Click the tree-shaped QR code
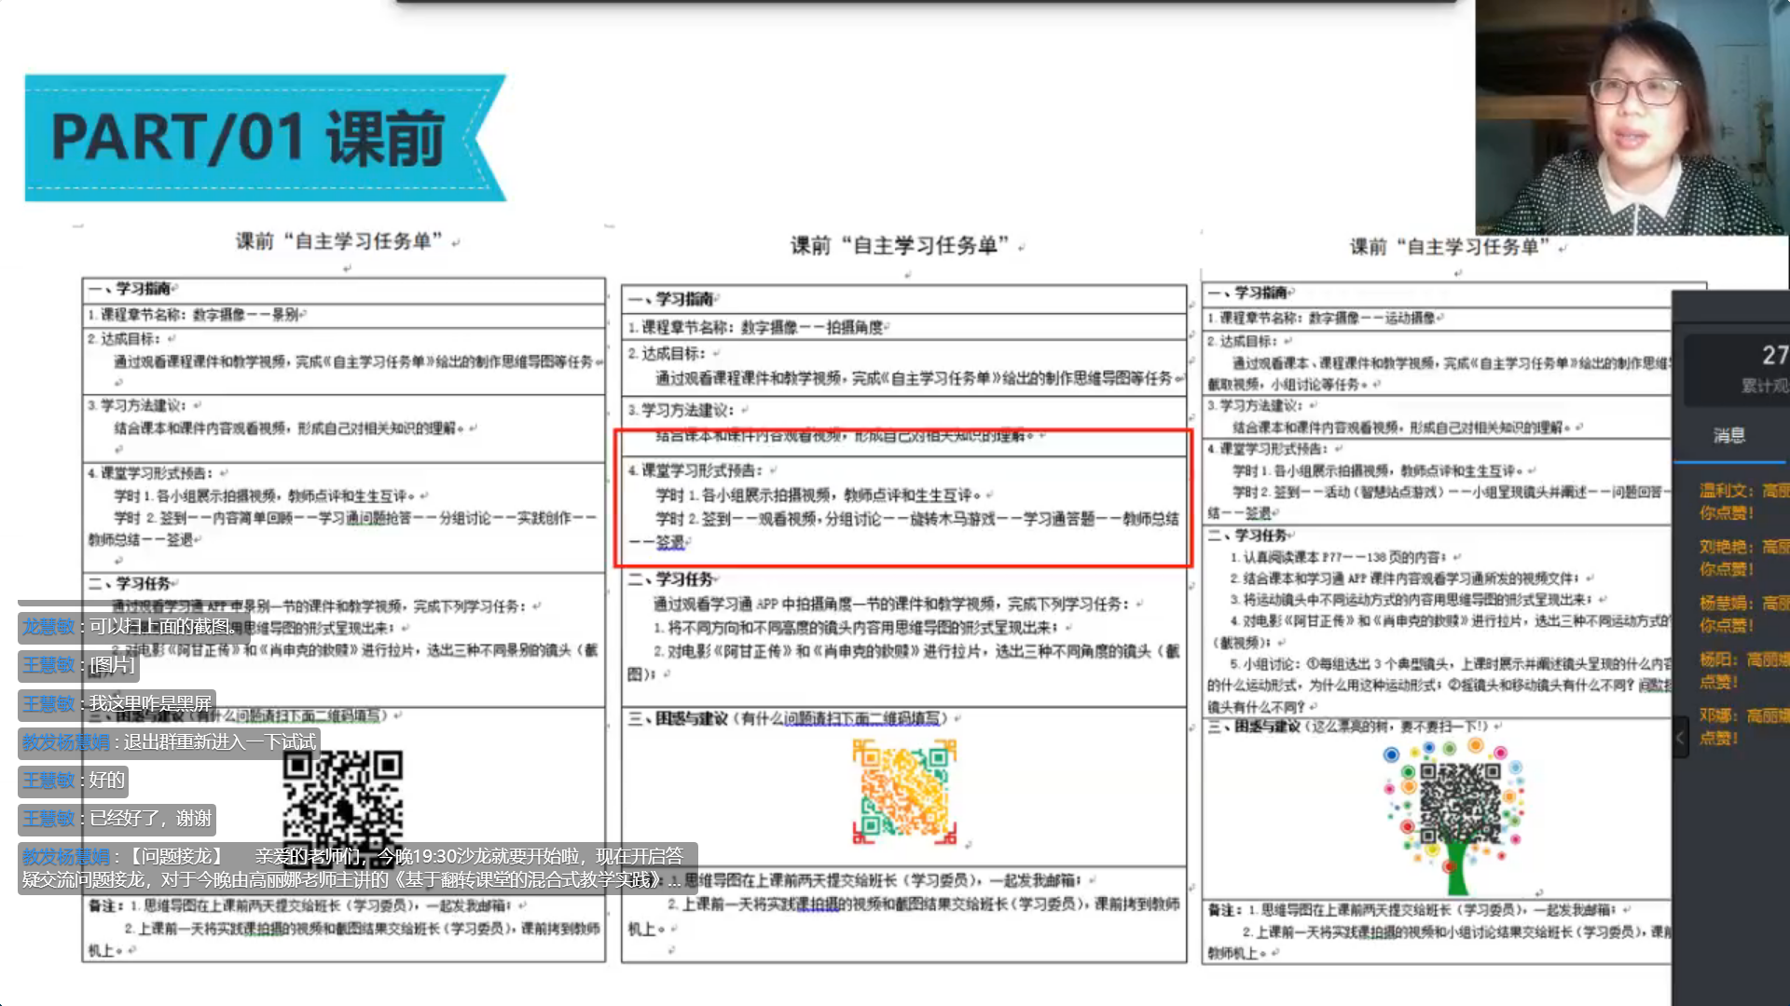 pyautogui.click(x=1457, y=815)
